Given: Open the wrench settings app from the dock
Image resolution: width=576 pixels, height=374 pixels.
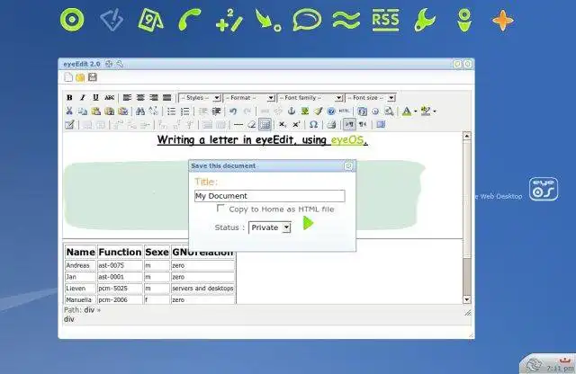Looking at the screenshot, I should [425, 20].
